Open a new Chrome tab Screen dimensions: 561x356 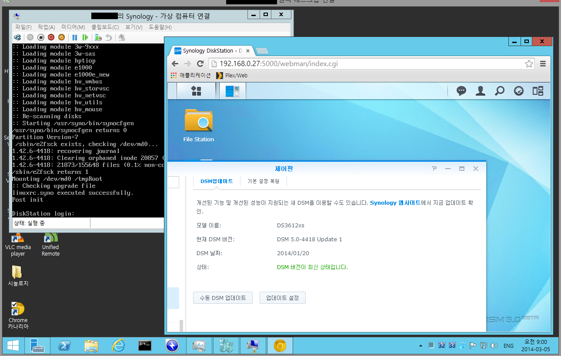point(262,51)
